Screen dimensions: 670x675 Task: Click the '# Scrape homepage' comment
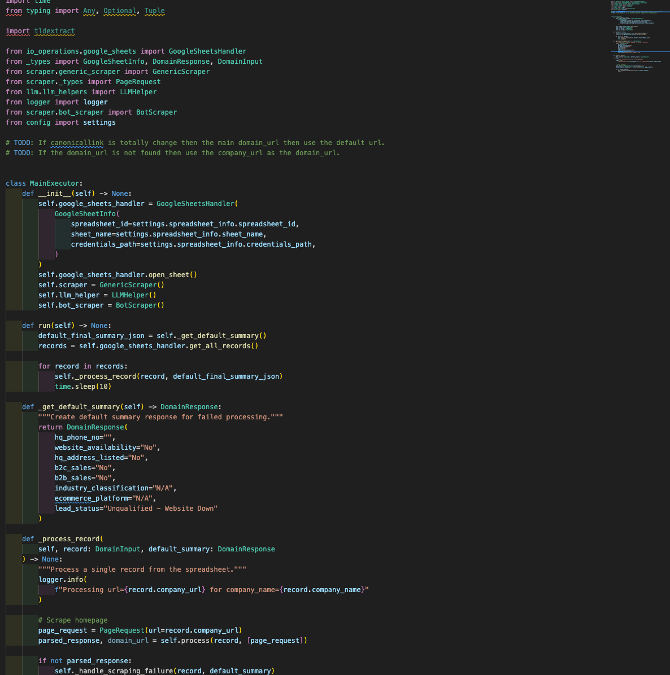[73, 620]
